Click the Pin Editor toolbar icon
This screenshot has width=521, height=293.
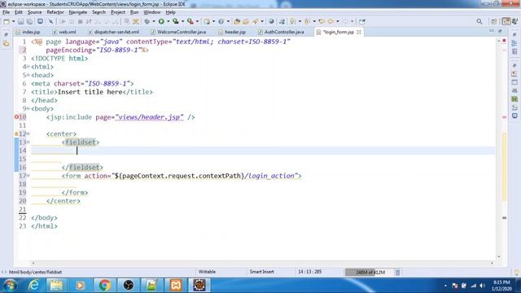pos(361,22)
